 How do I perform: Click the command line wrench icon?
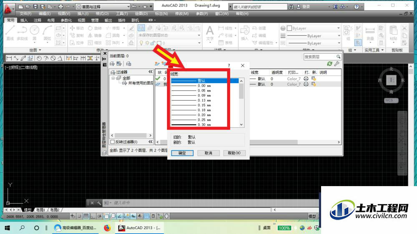99,203
